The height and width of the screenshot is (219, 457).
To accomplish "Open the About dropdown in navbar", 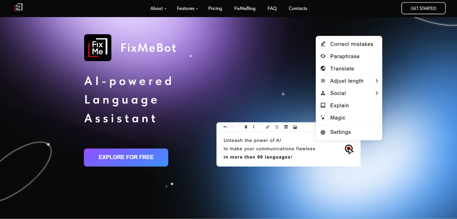I will (158, 8).
